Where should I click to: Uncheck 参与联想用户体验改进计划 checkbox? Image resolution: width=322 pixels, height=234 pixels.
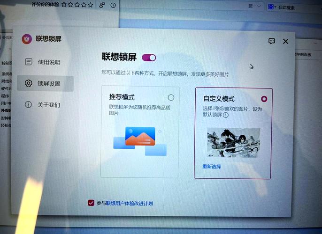[91, 203]
